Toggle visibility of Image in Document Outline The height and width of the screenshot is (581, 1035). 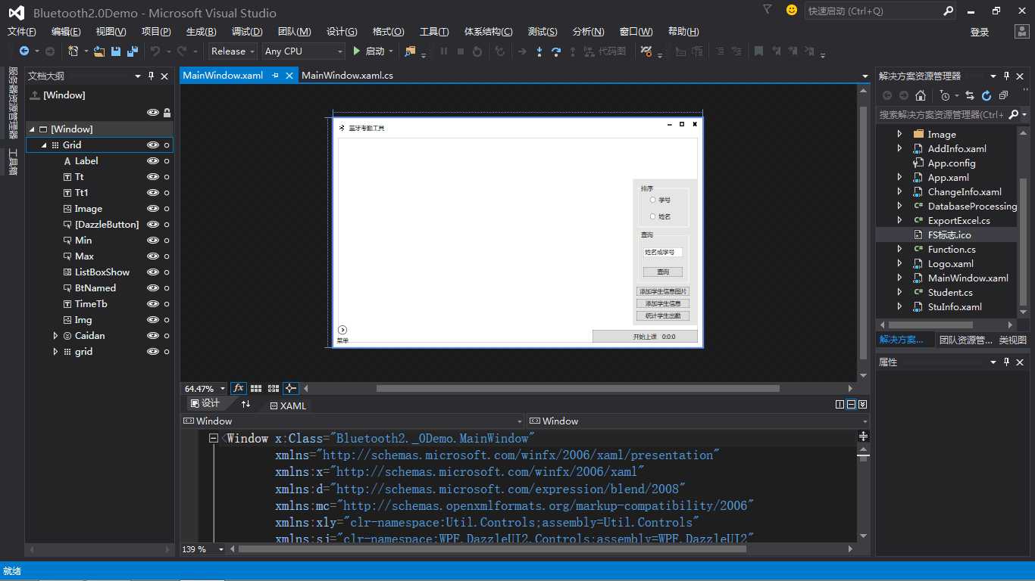point(153,209)
